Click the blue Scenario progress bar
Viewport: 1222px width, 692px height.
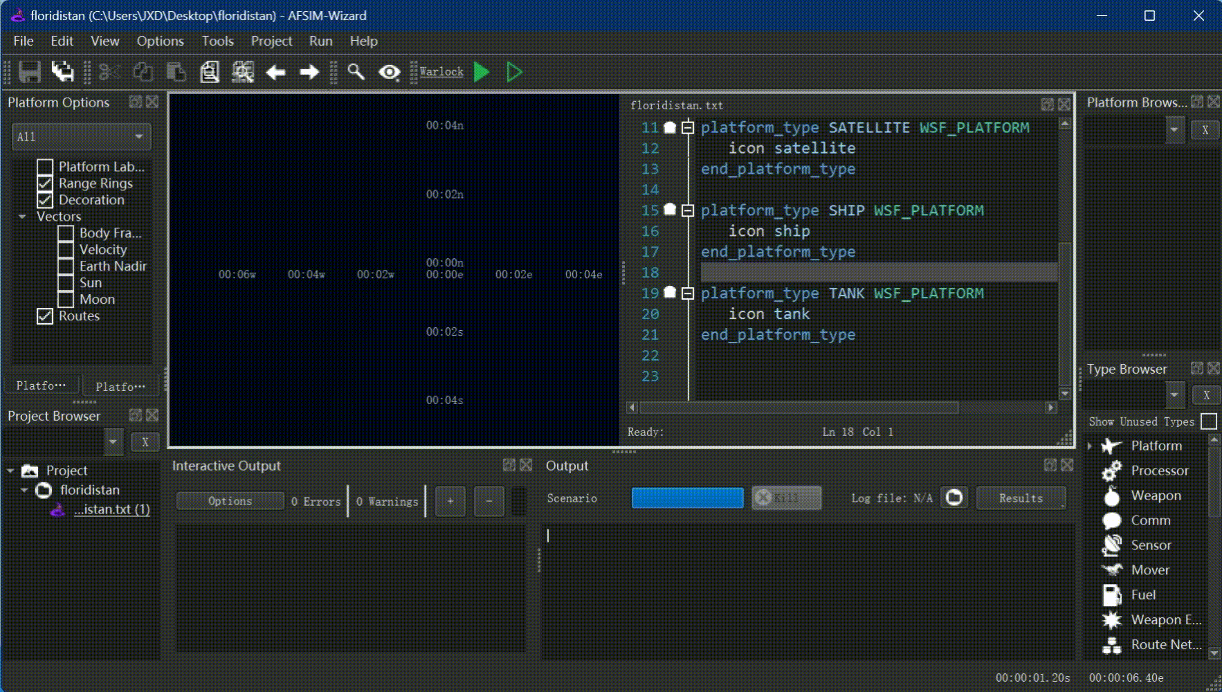click(x=687, y=498)
